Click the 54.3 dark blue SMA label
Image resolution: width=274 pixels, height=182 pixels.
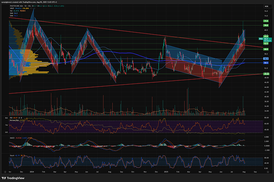pyautogui.click(x=266, y=63)
